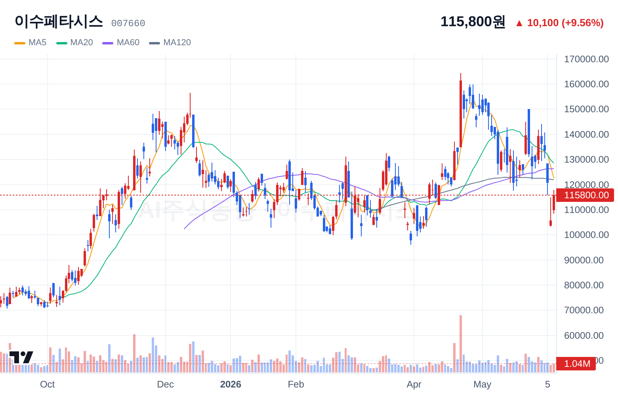Click the current price 115,800원
Viewport: 618px width, 395px height.
pos(473,22)
